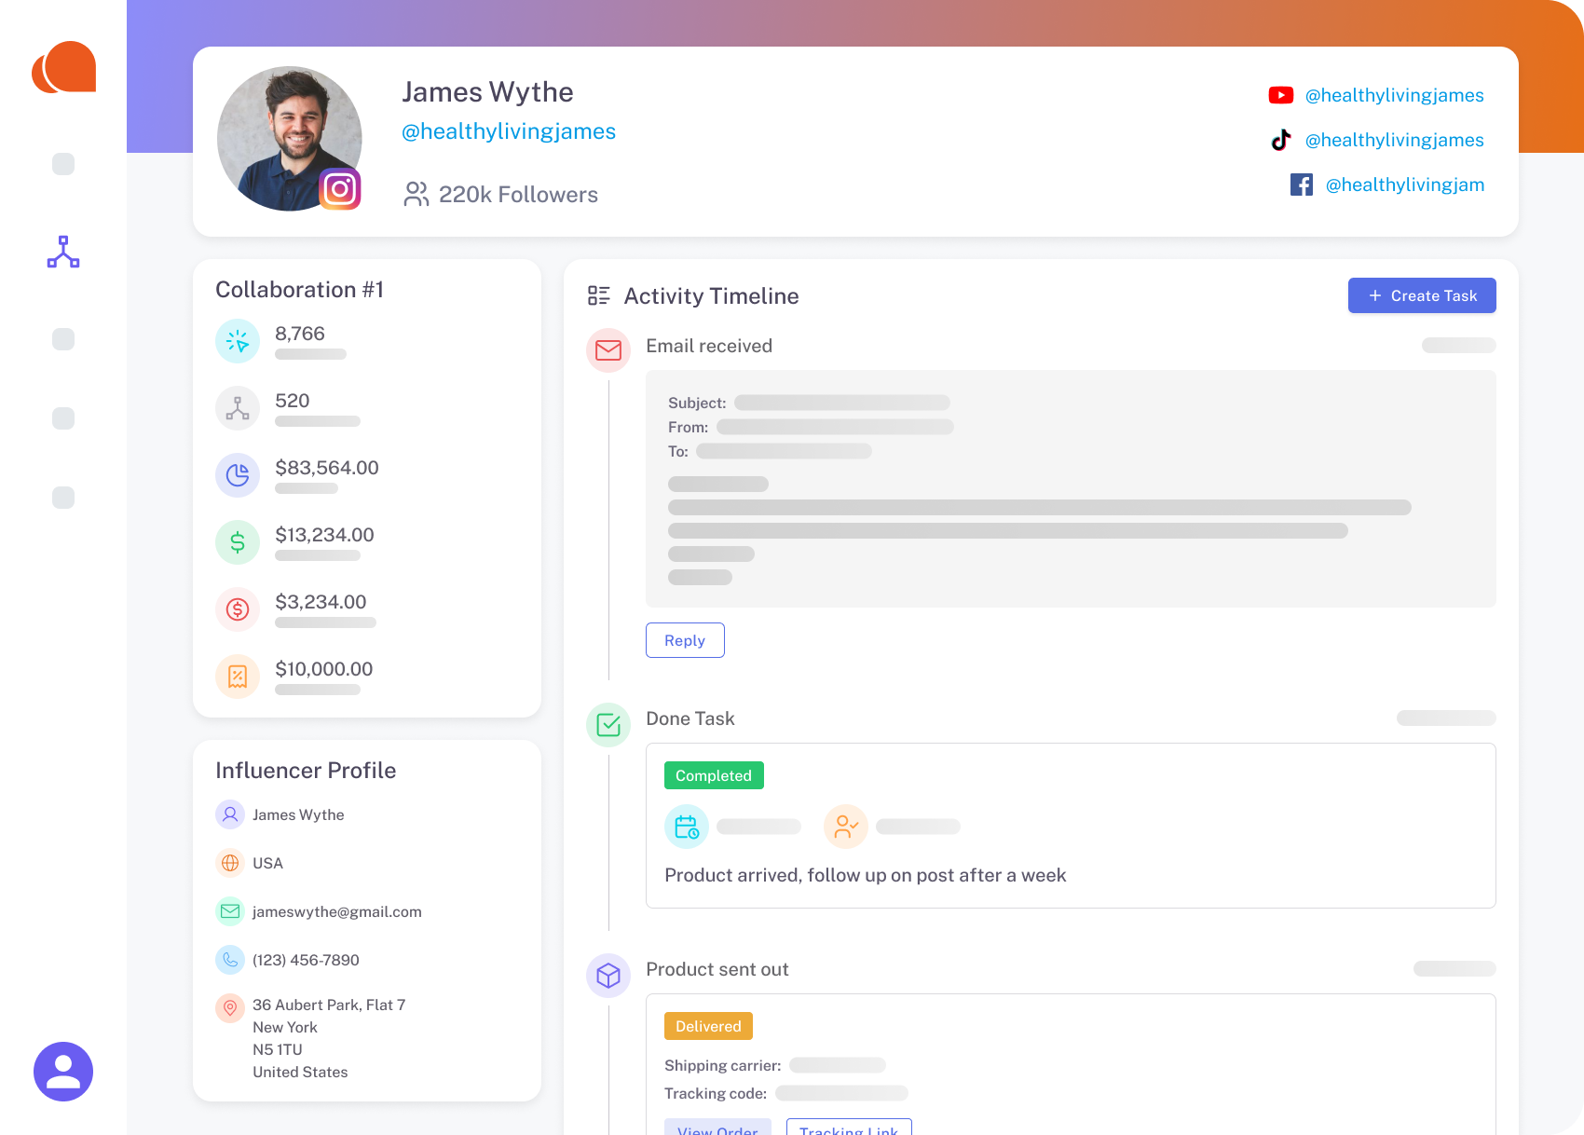Image resolution: width=1584 pixels, height=1135 pixels.
Task: Click the task note about product arrival
Action: (x=865, y=875)
